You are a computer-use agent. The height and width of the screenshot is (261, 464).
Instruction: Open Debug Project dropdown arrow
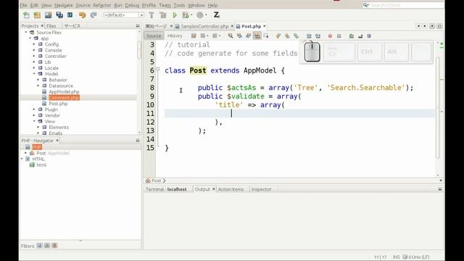pos(191,14)
